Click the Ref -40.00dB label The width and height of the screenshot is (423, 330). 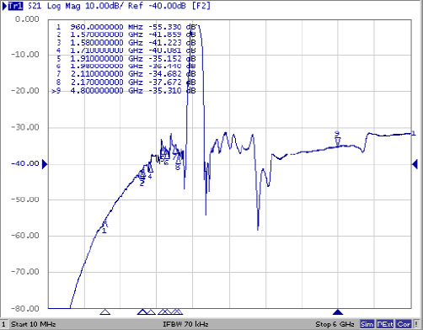coord(157,6)
